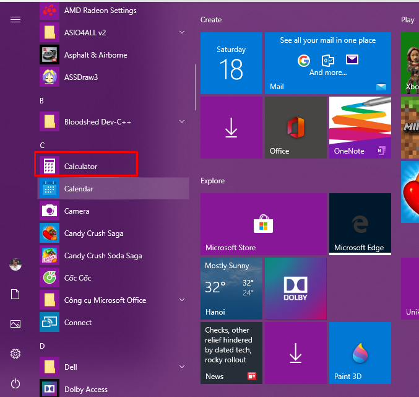Jump via letter D header
Viewport: 419px width, 397px height.
42,346
